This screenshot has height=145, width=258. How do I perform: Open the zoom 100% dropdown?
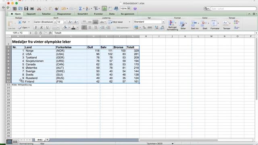tap(129, 8)
